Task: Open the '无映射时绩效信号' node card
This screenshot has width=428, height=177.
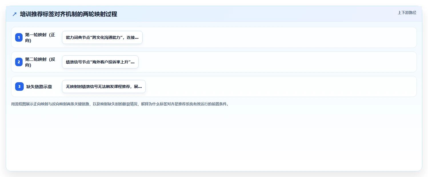Action: click(x=104, y=87)
